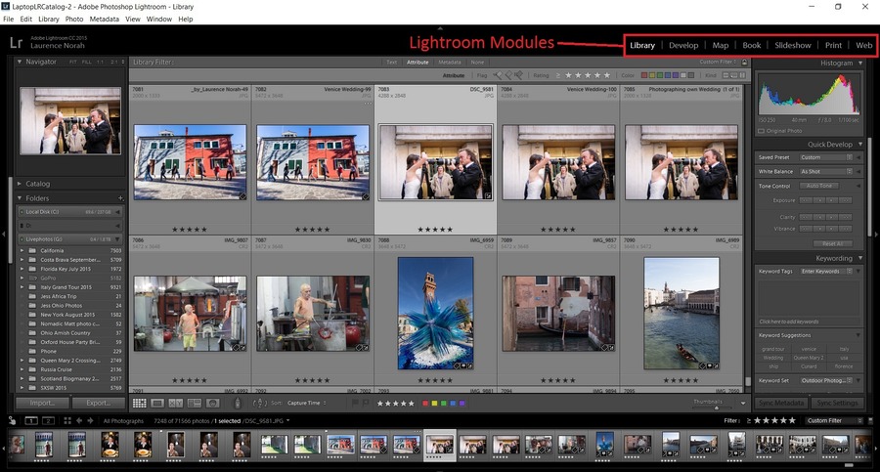Image resolution: width=880 pixels, height=472 pixels.
Task: Click the Auto Tone button
Action: coord(818,186)
